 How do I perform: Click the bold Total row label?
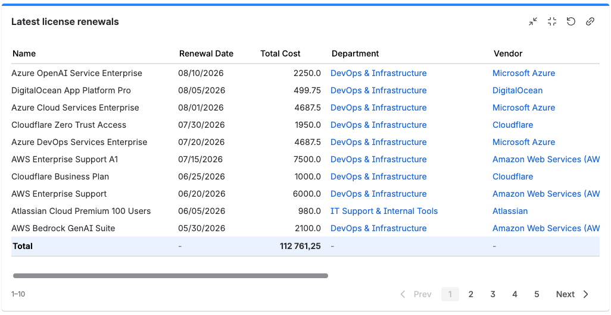pyautogui.click(x=23, y=246)
